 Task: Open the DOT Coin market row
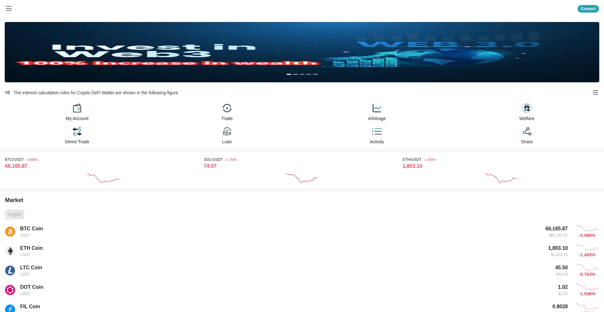pos(302,290)
